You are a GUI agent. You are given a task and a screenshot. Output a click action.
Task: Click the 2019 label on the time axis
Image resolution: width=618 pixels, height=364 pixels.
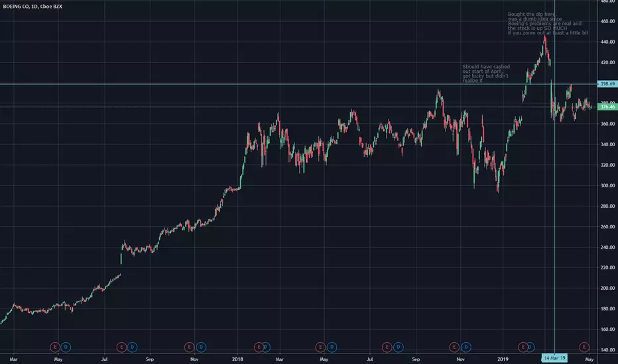503,359
